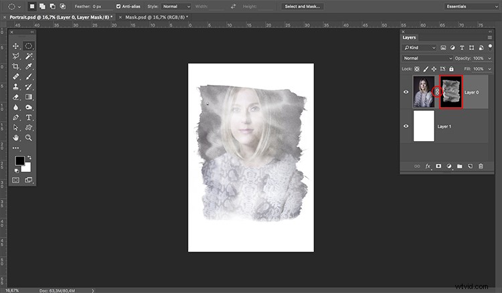Lock all on the layer

tap(451, 69)
